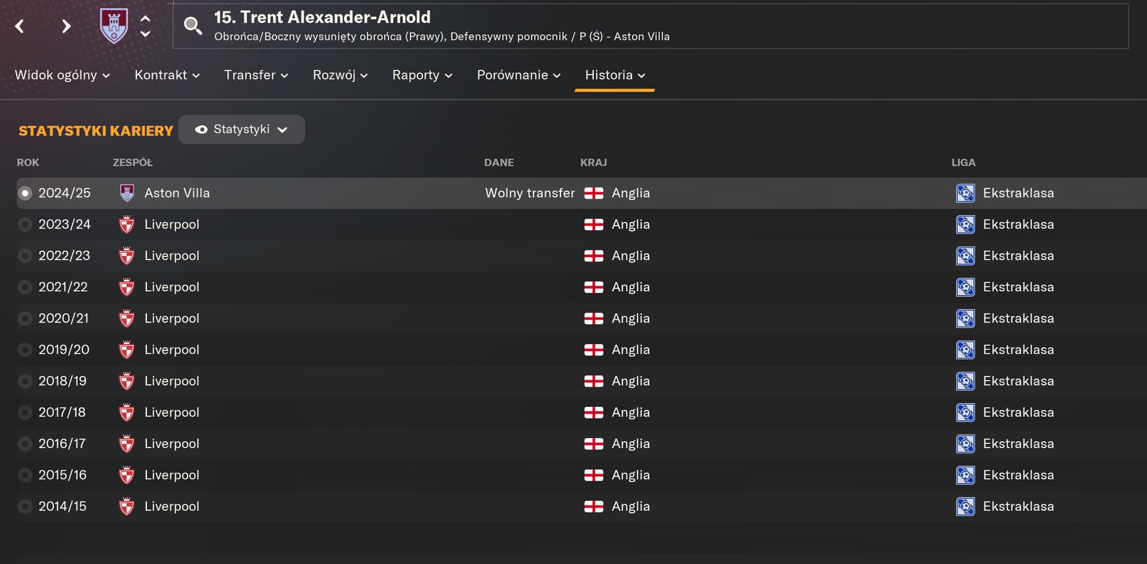Select the 2016/17 season radio button
1147x564 pixels.
tap(25, 444)
